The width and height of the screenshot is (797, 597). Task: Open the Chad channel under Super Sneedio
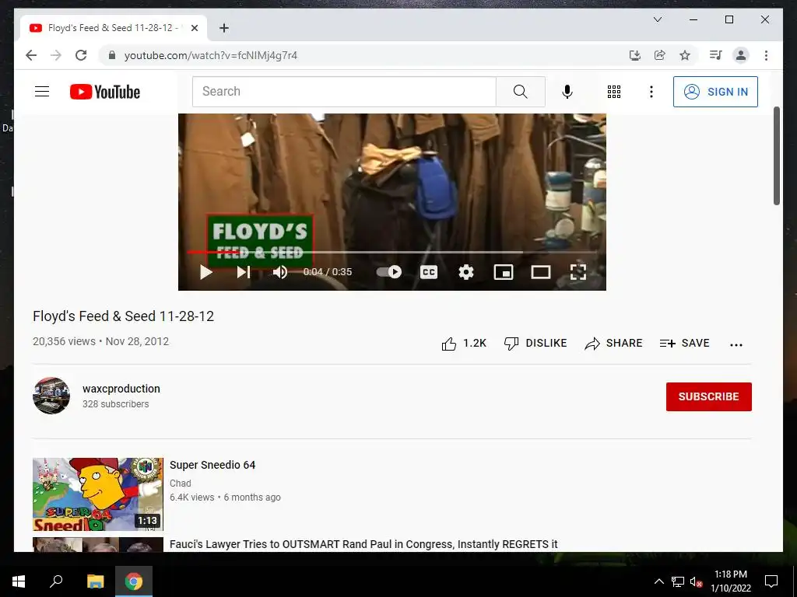tap(181, 484)
